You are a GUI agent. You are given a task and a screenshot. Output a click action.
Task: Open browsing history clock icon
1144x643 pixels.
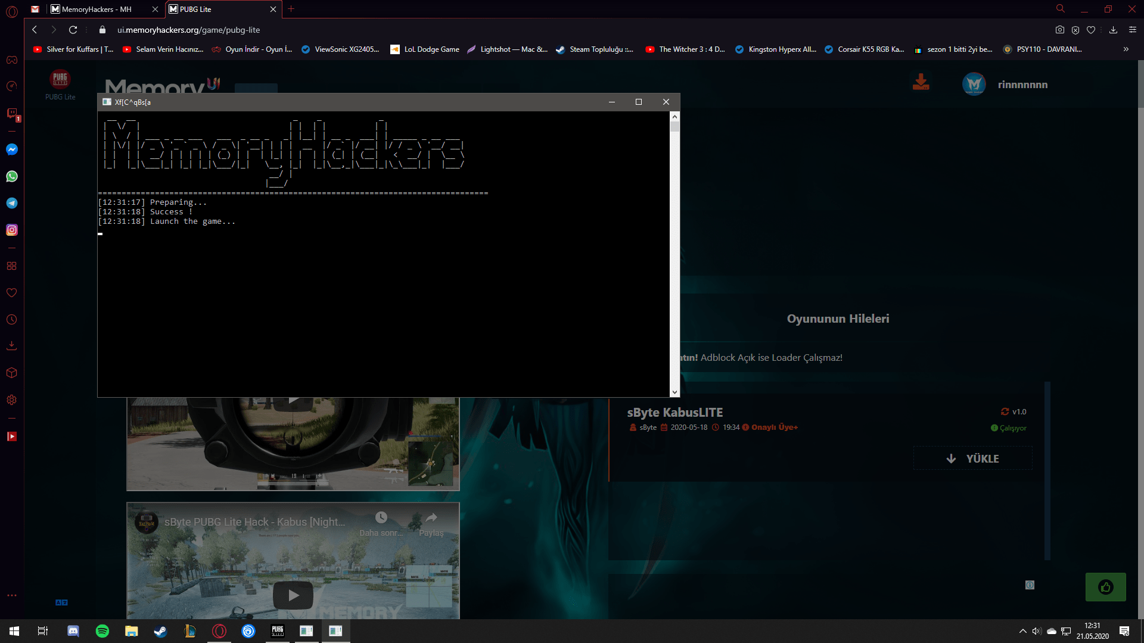12,320
